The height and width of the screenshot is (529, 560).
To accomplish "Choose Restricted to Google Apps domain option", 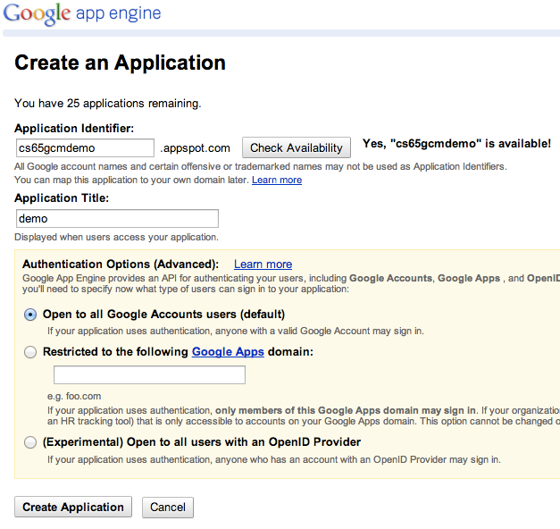I will [x=31, y=352].
